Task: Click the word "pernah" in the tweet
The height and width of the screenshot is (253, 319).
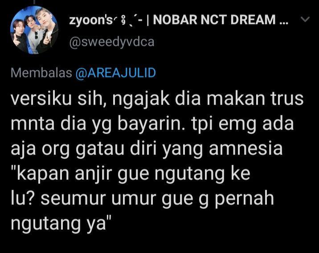Action: click(x=245, y=199)
